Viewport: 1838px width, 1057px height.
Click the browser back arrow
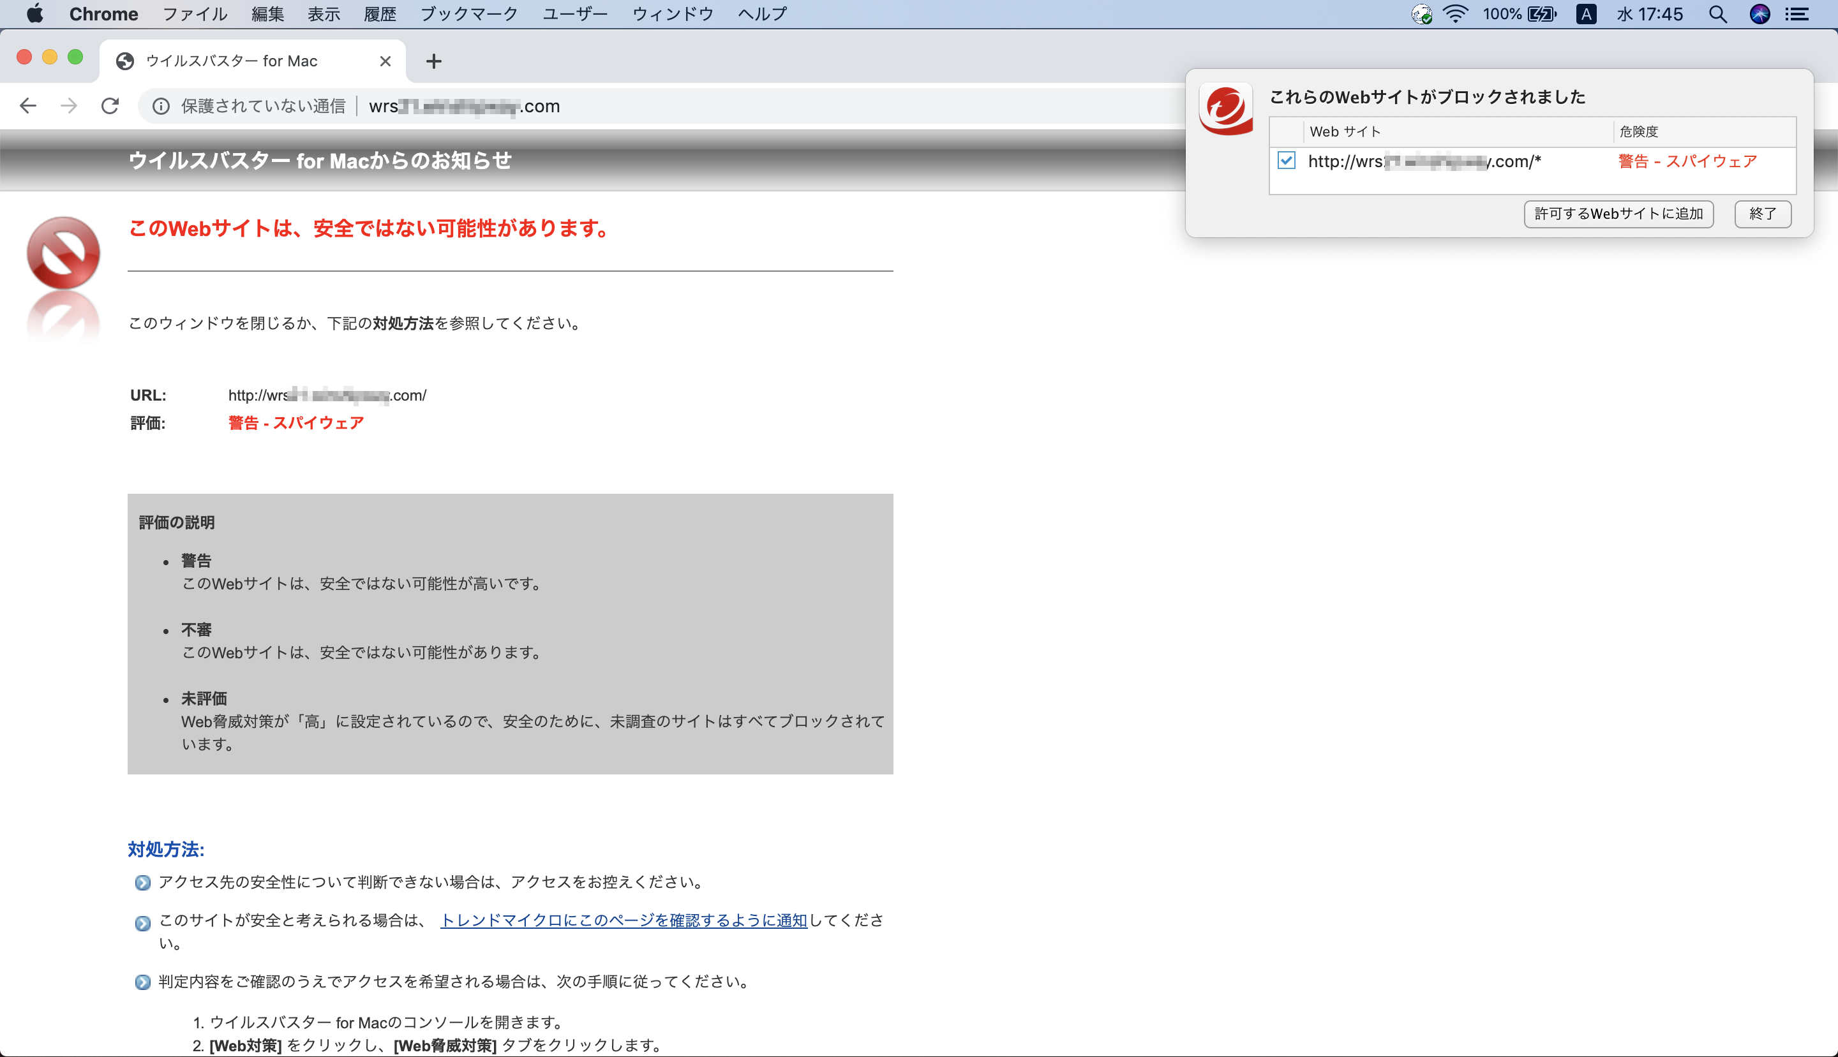tap(27, 106)
